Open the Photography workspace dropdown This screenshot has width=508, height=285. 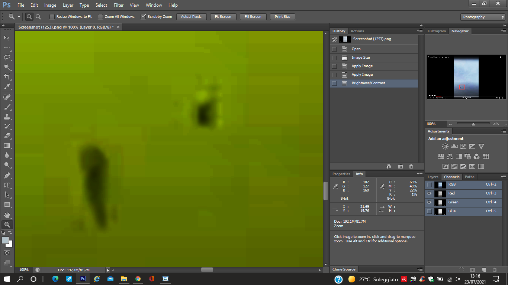(x=483, y=17)
